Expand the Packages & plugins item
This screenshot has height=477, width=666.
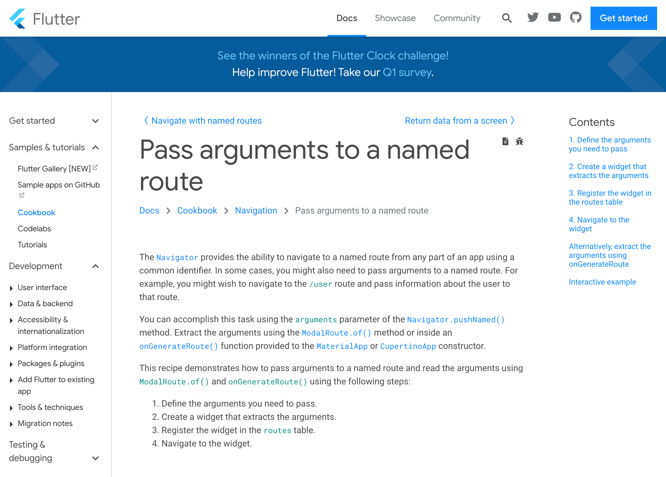pyautogui.click(x=11, y=364)
